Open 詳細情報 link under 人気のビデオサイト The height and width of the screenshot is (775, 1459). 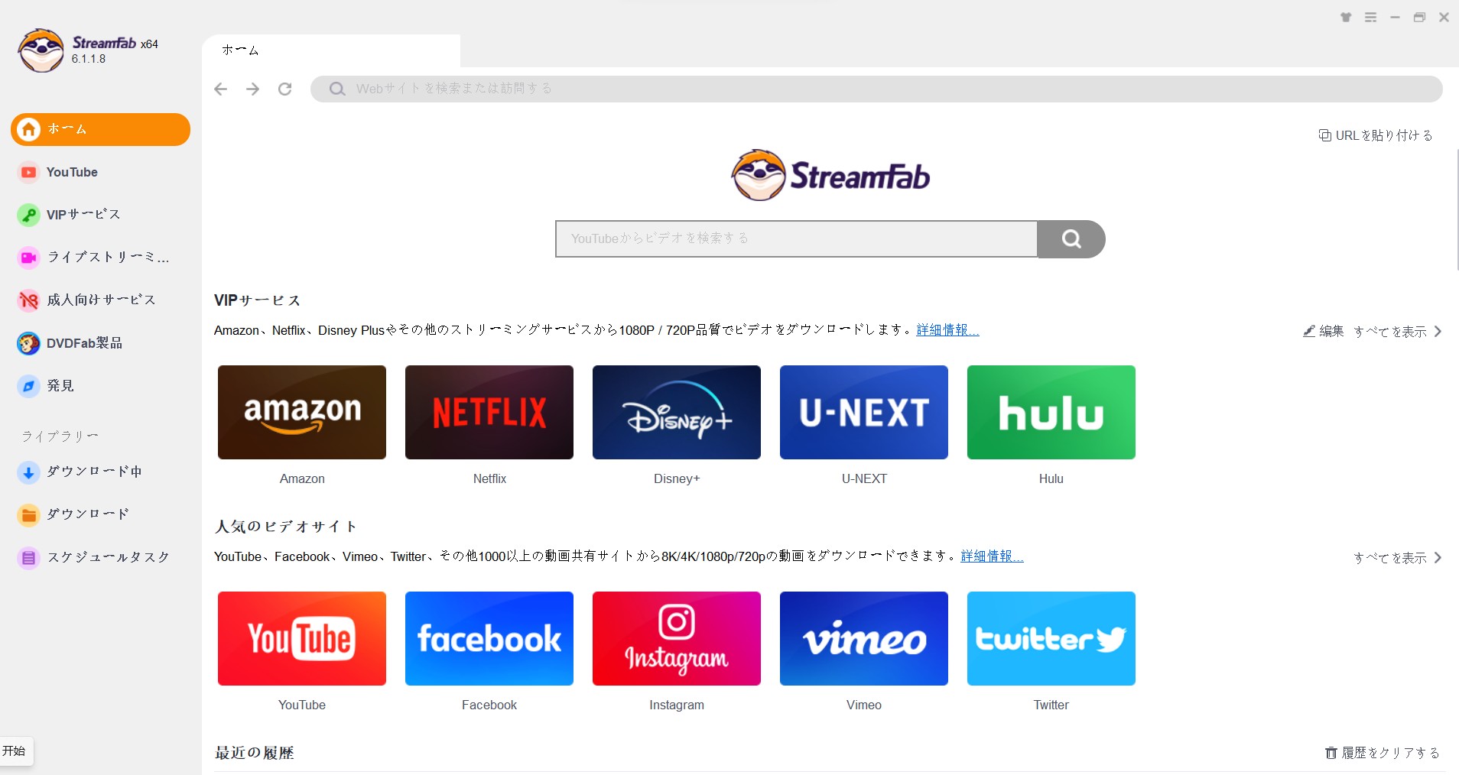click(x=992, y=556)
